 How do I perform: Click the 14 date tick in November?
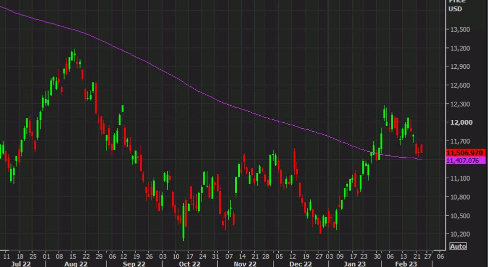(242, 257)
